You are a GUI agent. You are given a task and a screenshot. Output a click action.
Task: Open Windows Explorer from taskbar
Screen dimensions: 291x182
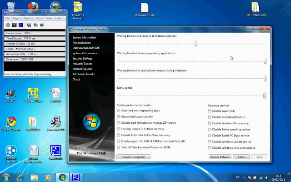[x=34, y=177]
